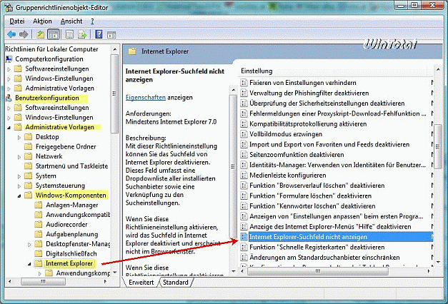448x304 pixels.
Task: Click policy icon beside Vollbildmodus erzwingen
Action: (244, 134)
